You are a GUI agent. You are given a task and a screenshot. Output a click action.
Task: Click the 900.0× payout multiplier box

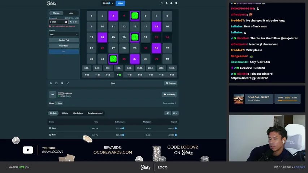tap(172, 68)
